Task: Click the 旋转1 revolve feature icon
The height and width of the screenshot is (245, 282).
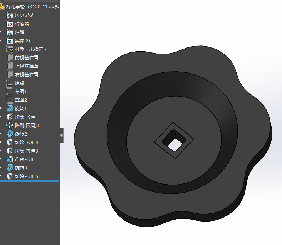Action: [10, 109]
